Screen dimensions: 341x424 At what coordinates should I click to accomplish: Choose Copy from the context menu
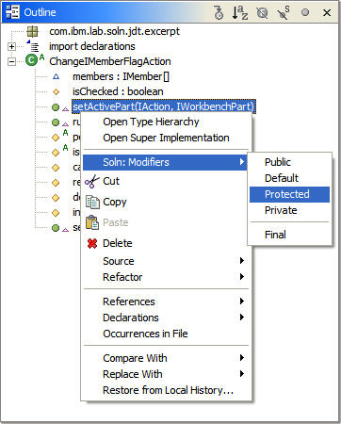166,202
